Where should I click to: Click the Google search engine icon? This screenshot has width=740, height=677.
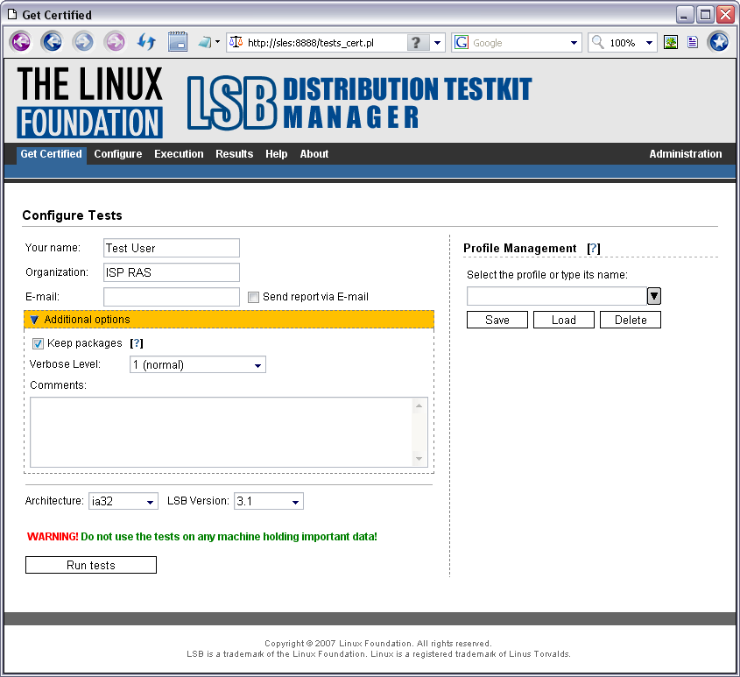pyautogui.click(x=462, y=43)
